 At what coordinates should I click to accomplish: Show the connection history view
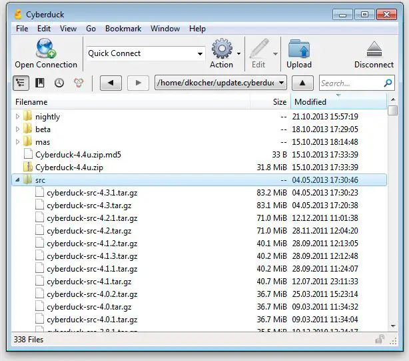tap(59, 83)
